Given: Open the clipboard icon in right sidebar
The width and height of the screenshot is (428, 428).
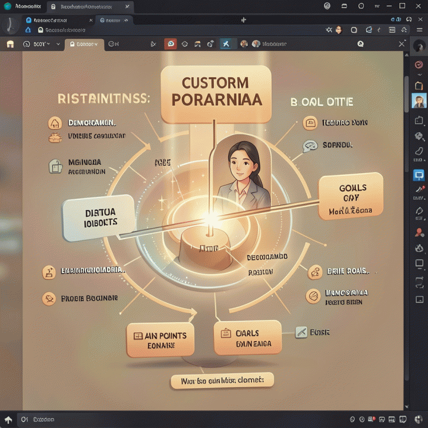Looking at the screenshot, I should point(419,86).
